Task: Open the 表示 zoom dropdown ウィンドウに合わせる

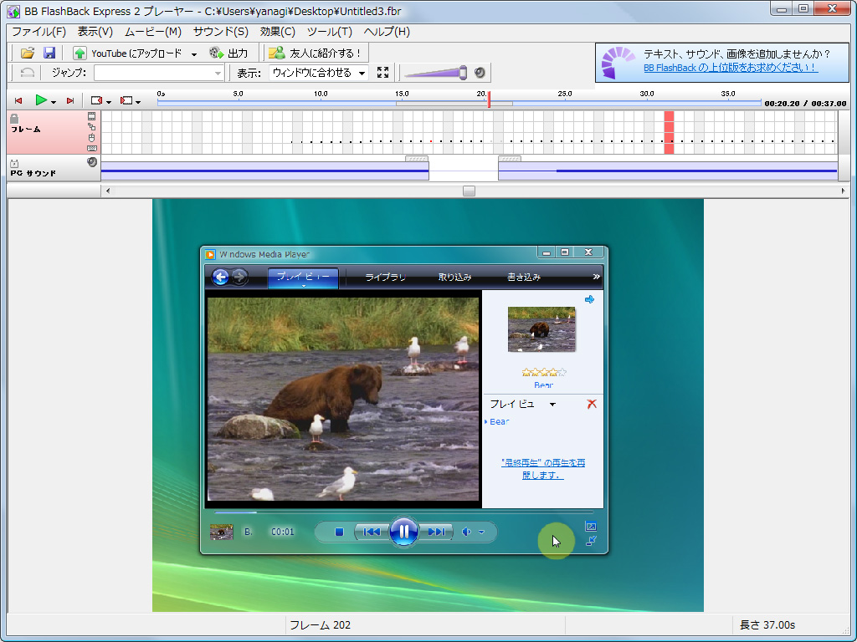Action: tap(319, 73)
